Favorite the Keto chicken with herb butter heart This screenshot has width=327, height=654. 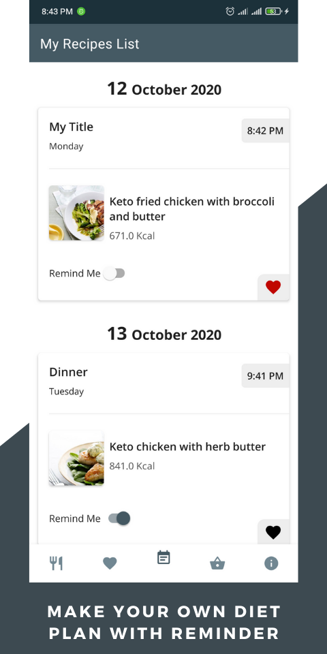273,532
